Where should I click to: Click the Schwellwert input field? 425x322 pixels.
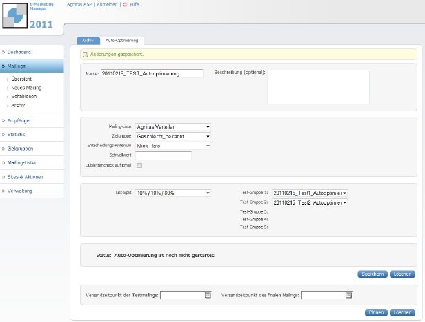pos(164,155)
